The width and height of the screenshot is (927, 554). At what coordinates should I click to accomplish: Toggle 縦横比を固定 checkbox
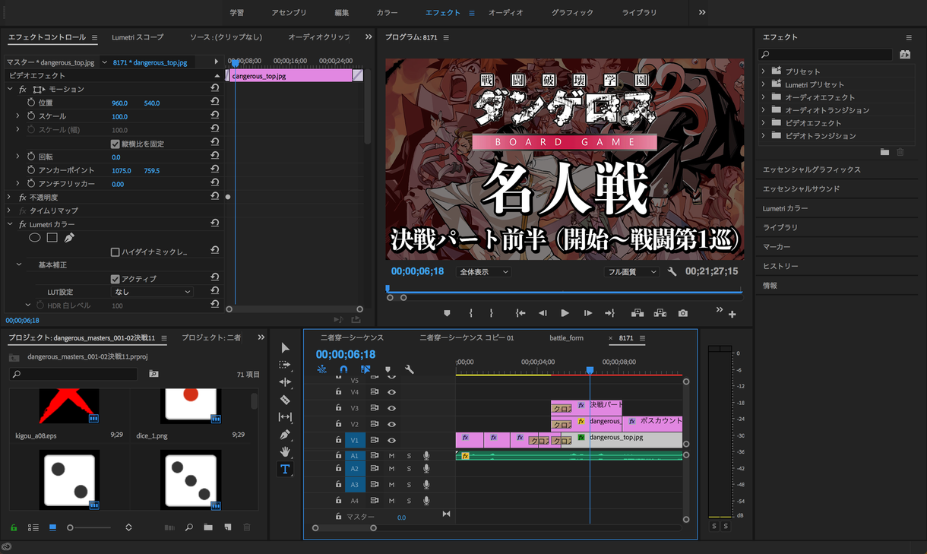point(115,144)
